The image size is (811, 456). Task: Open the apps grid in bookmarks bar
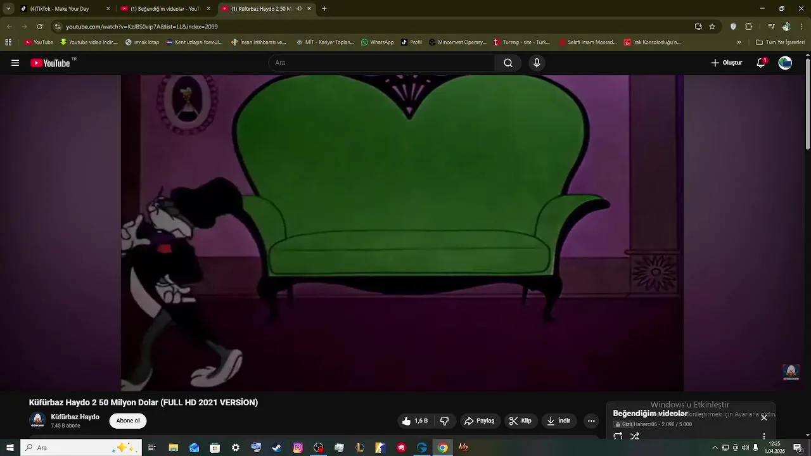(x=8, y=42)
